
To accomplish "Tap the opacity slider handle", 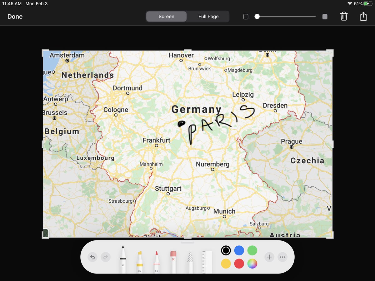I will pos(257,17).
